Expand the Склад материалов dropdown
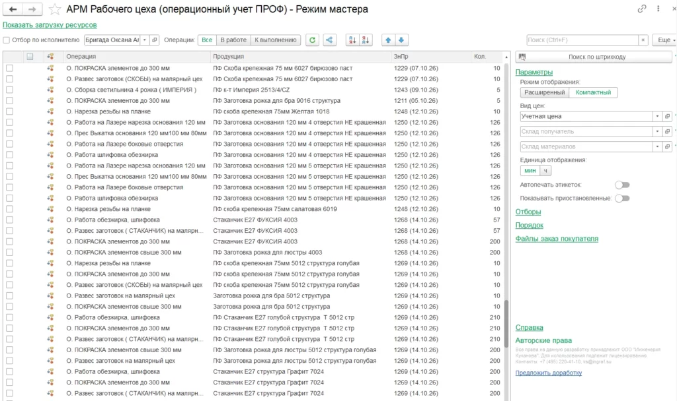This screenshot has height=401, width=677. [x=657, y=146]
